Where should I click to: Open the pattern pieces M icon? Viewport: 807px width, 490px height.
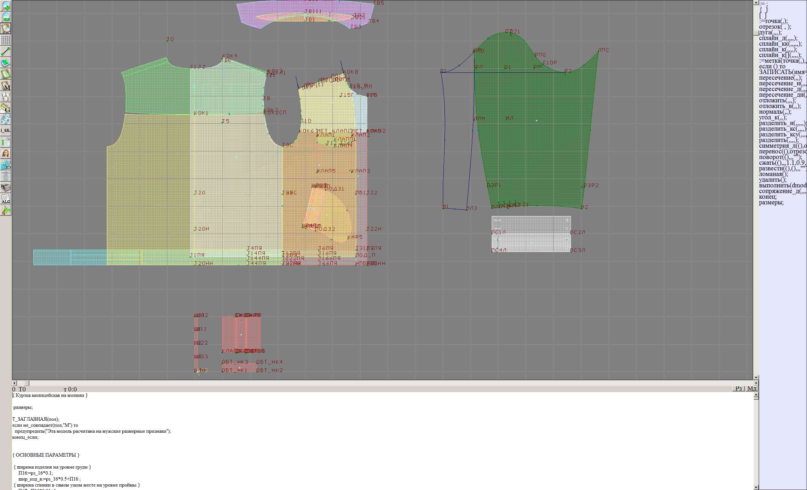6,86
